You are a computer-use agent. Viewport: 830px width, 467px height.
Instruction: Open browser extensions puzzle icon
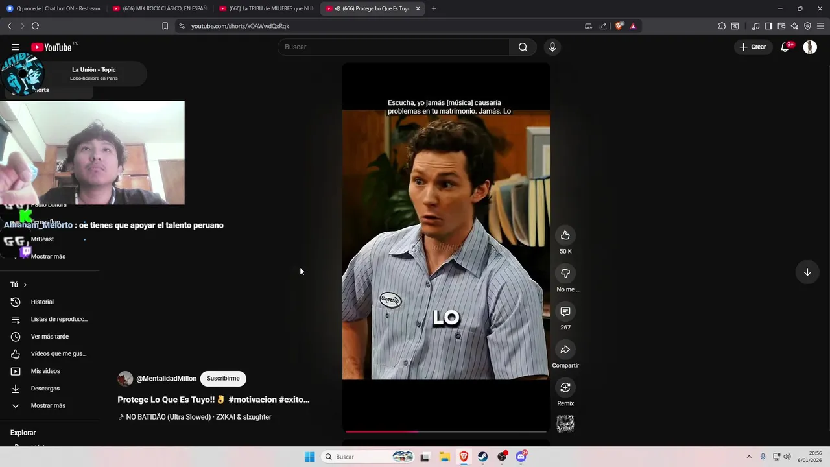click(x=722, y=26)
